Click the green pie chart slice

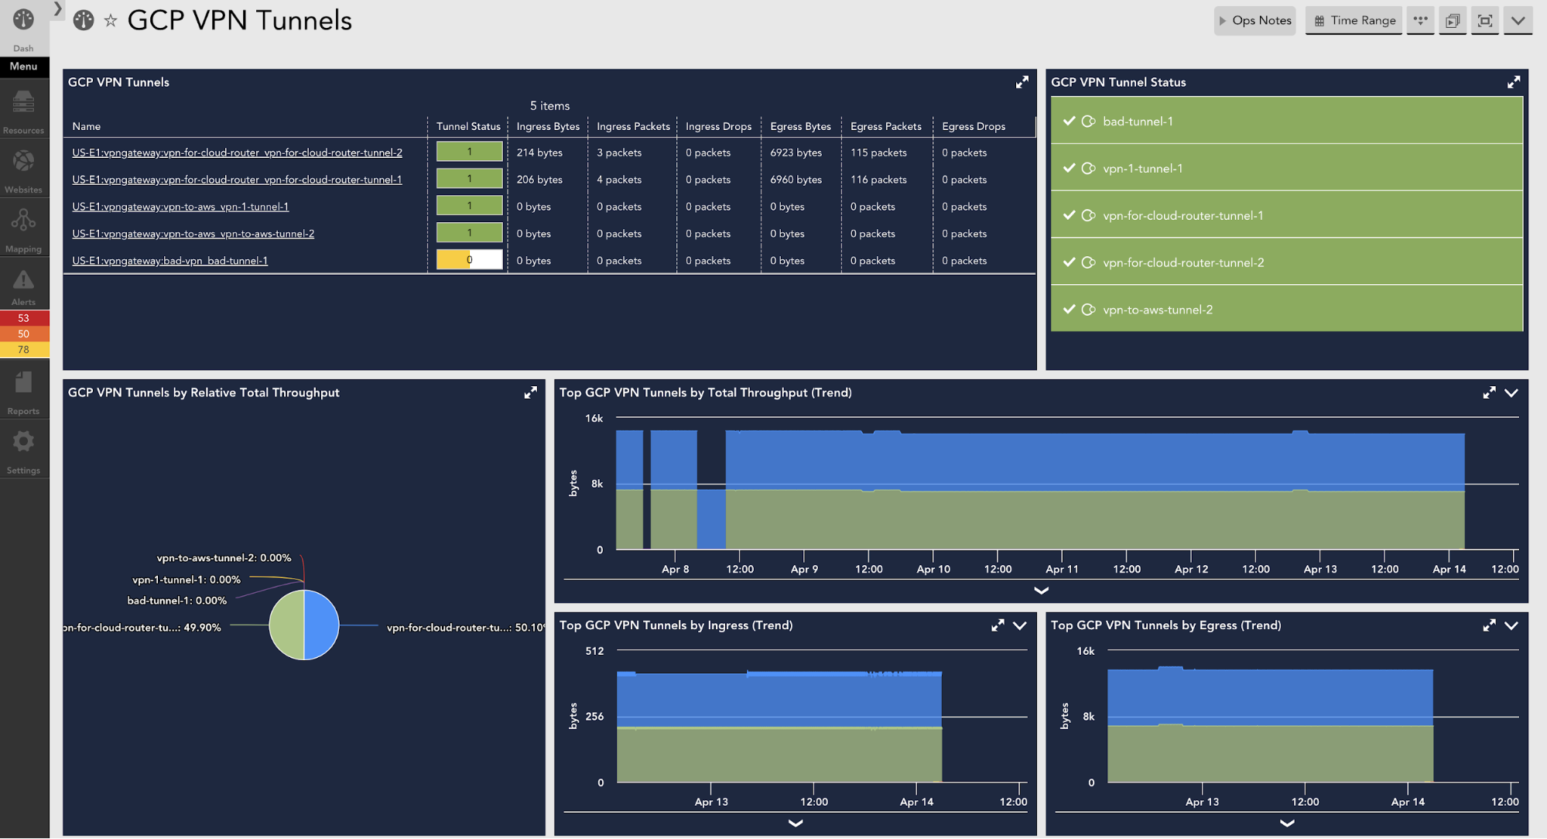coord(286,625)
